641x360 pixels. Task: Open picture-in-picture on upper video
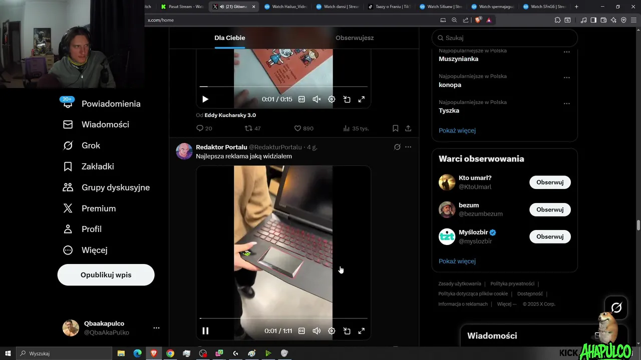[347, 99]
